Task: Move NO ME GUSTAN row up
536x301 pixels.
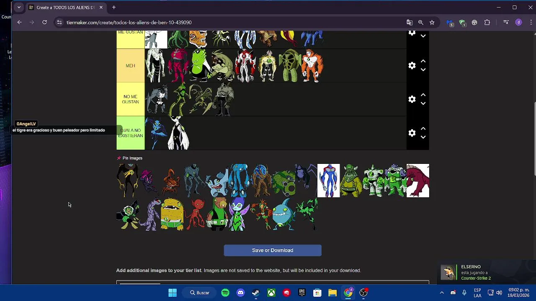Action: coord(423,95)
